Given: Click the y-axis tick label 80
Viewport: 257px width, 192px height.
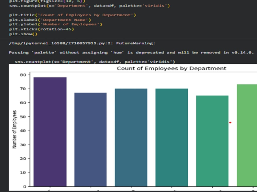Looking at the screenshot, I should (x=23, y=75).
